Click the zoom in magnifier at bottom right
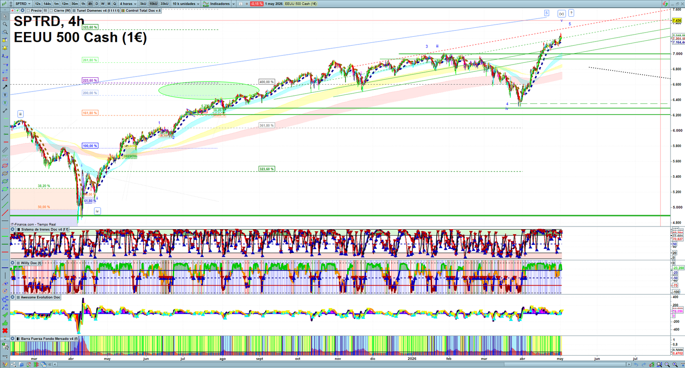 (675, 365)
